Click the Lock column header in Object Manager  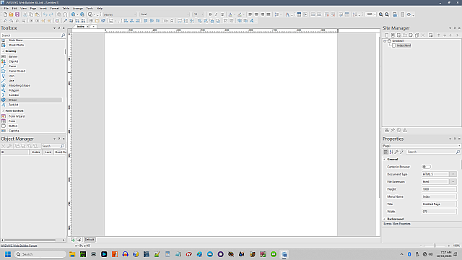pos(48,152)
